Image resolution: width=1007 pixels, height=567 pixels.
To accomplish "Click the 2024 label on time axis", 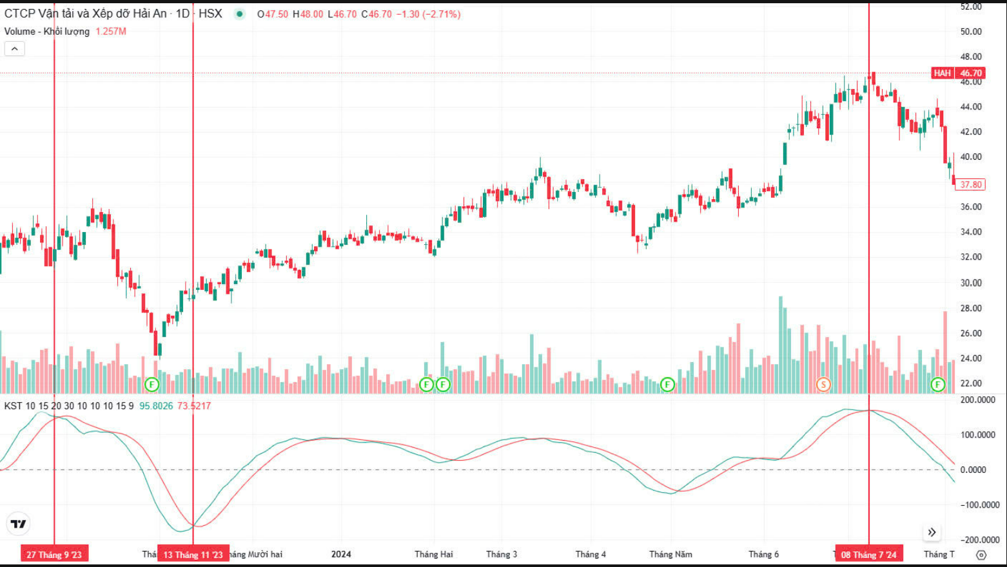I will click(341, 554).
